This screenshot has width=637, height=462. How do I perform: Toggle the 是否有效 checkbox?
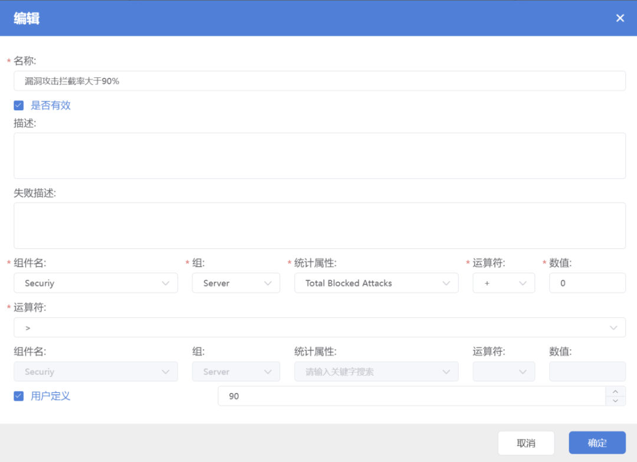(19, 105)
